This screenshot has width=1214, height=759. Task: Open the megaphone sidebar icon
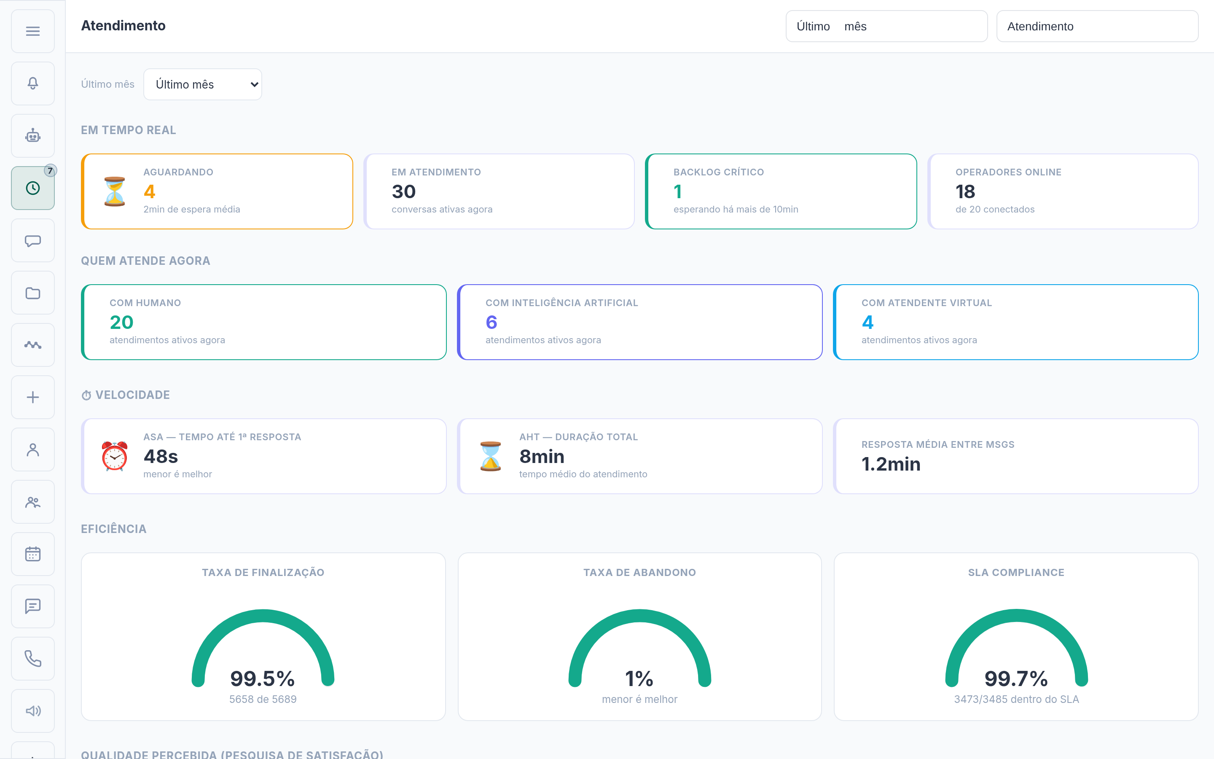32,711
